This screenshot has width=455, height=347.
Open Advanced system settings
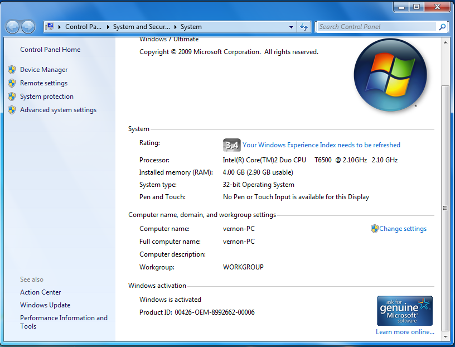pyautogui.click(x=58, y=110)
